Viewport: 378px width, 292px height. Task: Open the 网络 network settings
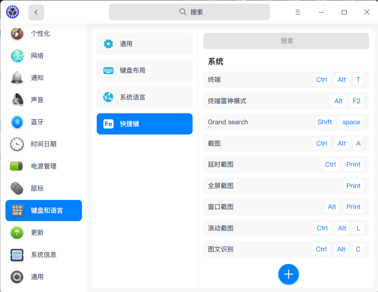tap(44, 56)
